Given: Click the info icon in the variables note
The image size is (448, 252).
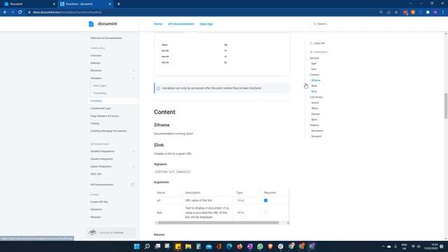Looking at the screenshot, I should [x=158, y=88].
